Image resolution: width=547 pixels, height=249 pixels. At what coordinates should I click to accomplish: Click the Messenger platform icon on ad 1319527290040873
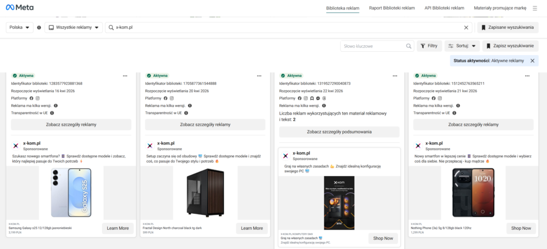click(317, 98)
